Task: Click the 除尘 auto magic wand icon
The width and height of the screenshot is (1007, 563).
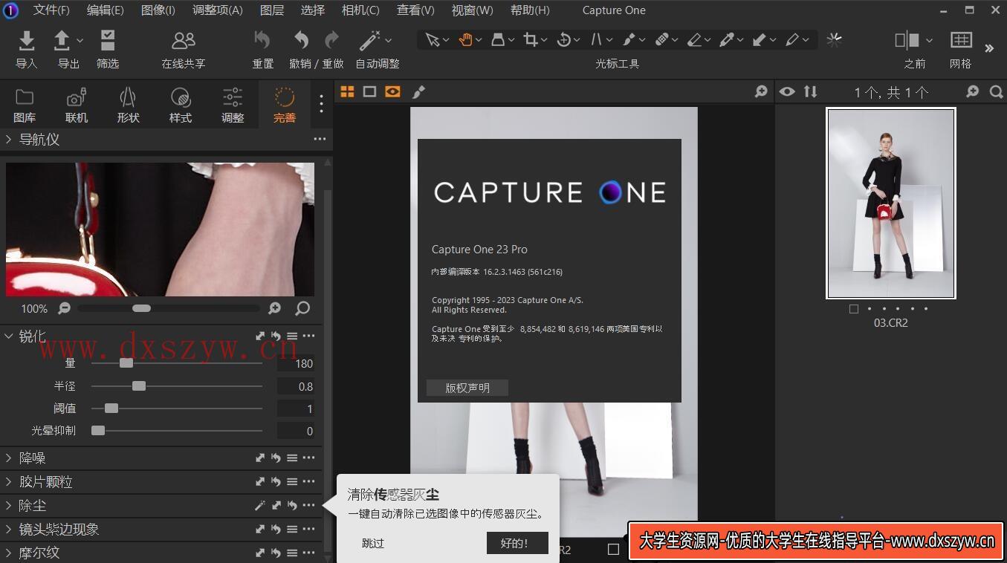Action: pos(260,505)
